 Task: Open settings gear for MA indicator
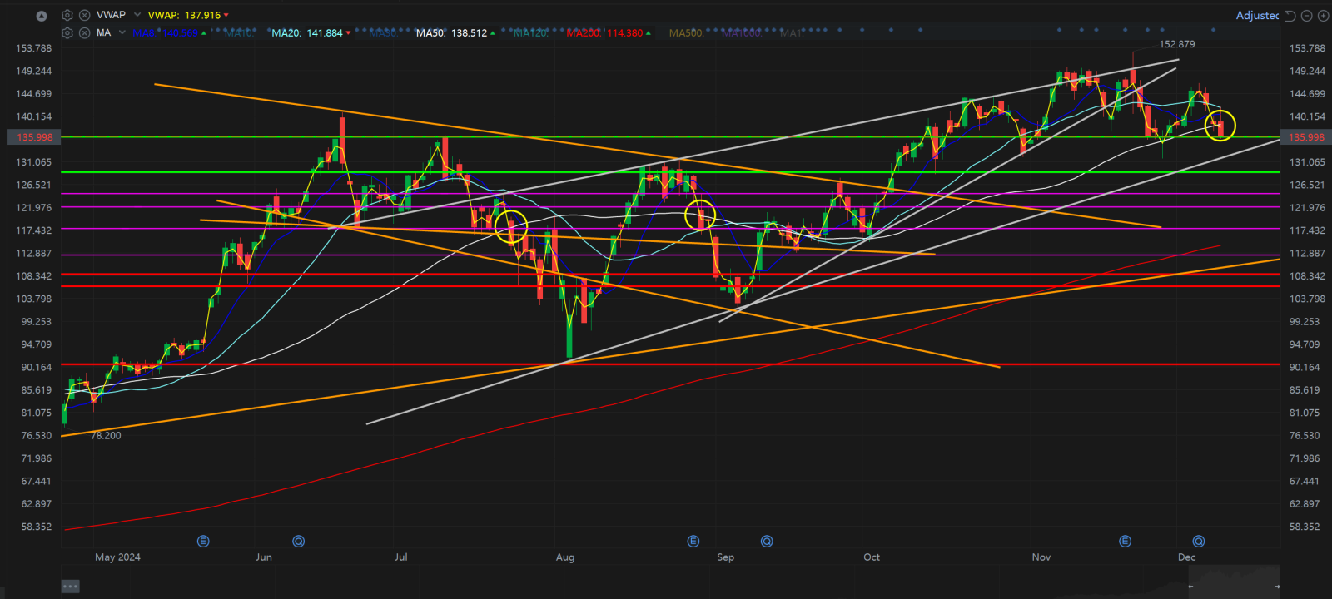pos(67,32)
